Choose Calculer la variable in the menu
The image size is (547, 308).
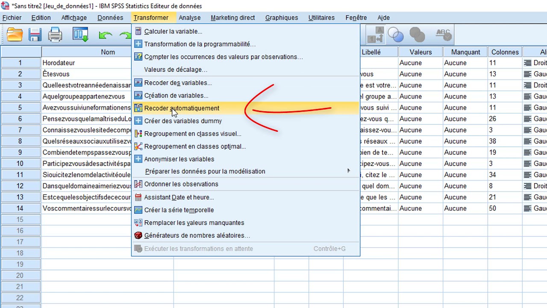click(x=245, y=31)
